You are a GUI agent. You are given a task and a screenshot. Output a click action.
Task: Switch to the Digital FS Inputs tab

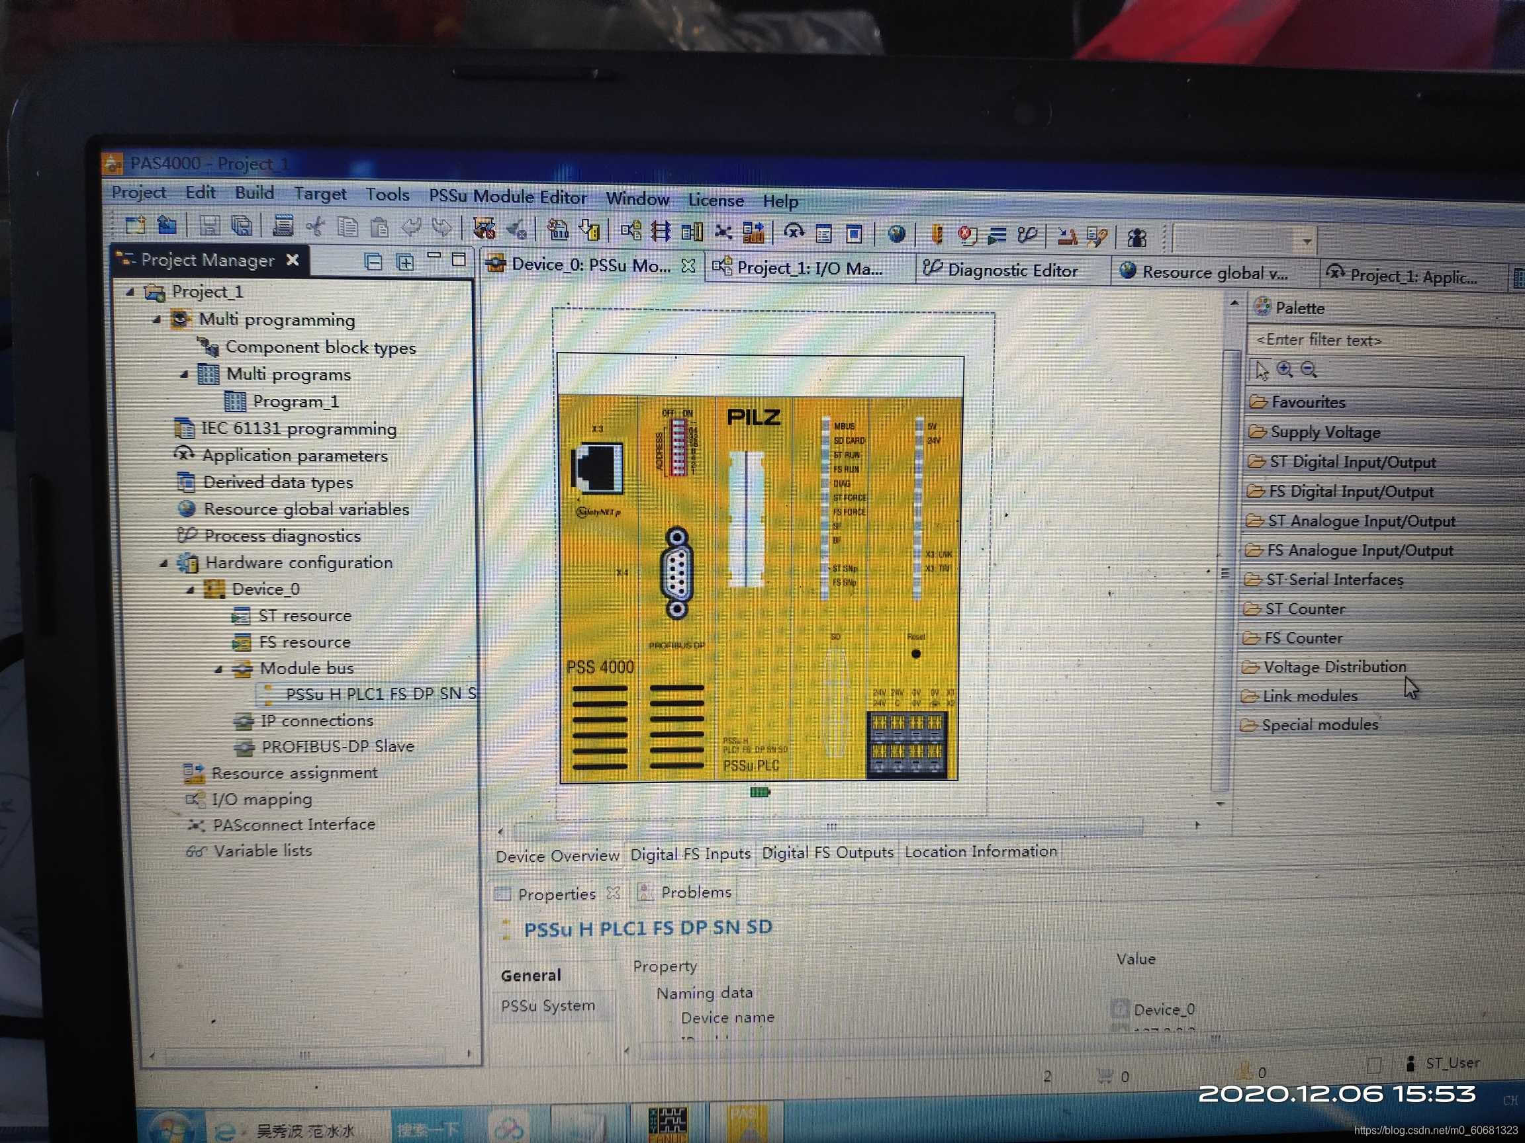pos(690,855)
